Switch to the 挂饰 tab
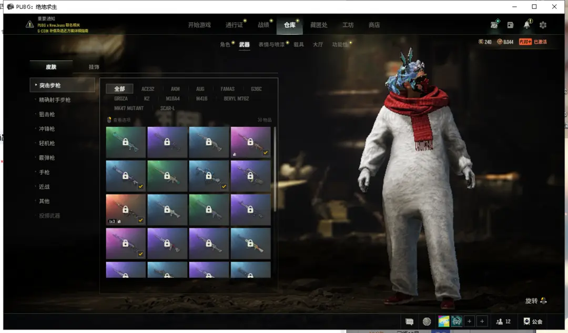The height and width of the screenshot is (333, 568). click(x=94, y=67)
